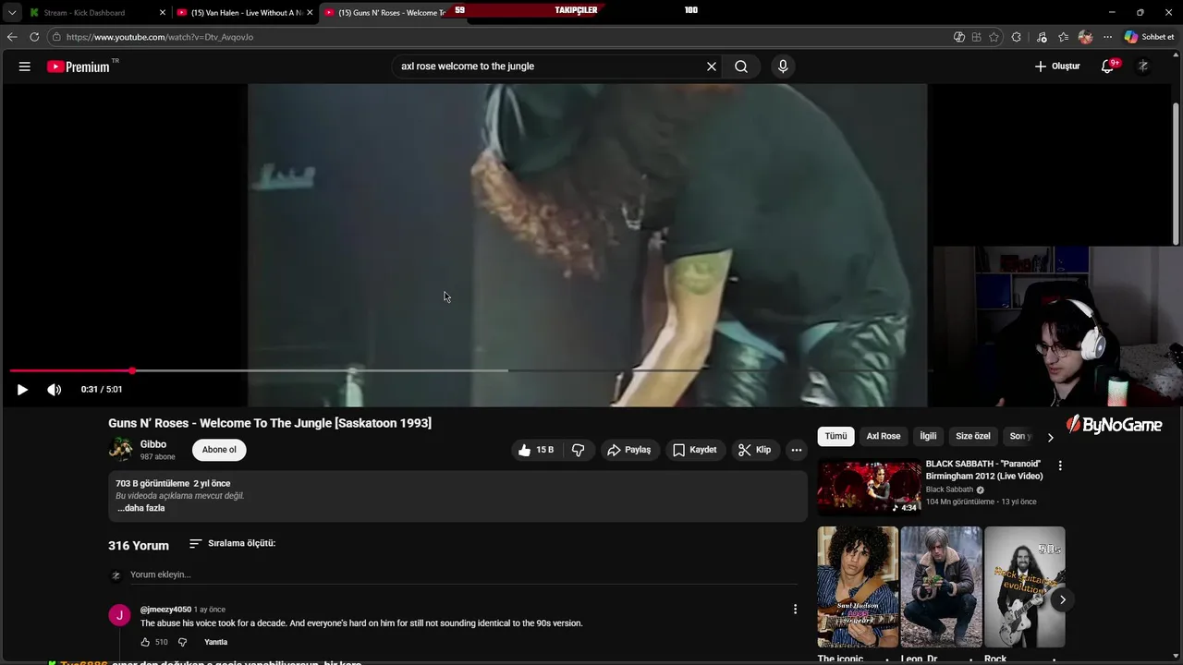Viewport: 1183px width, 665px height.
Task: Advance shorts shelf with next arrow
Action: 1063,599
